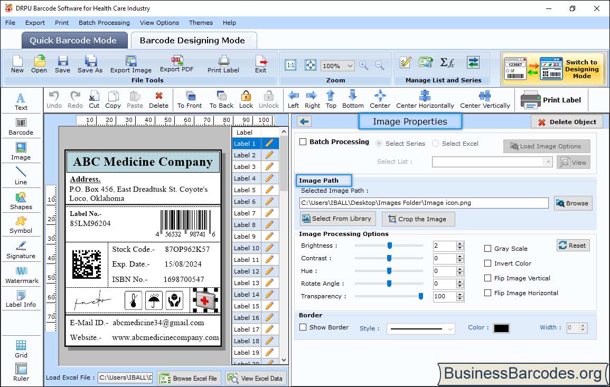Image resolution: width=610 pixels, height=387 pixels.
Task: Pick the Image tool in sidebar
Action: 21,152
